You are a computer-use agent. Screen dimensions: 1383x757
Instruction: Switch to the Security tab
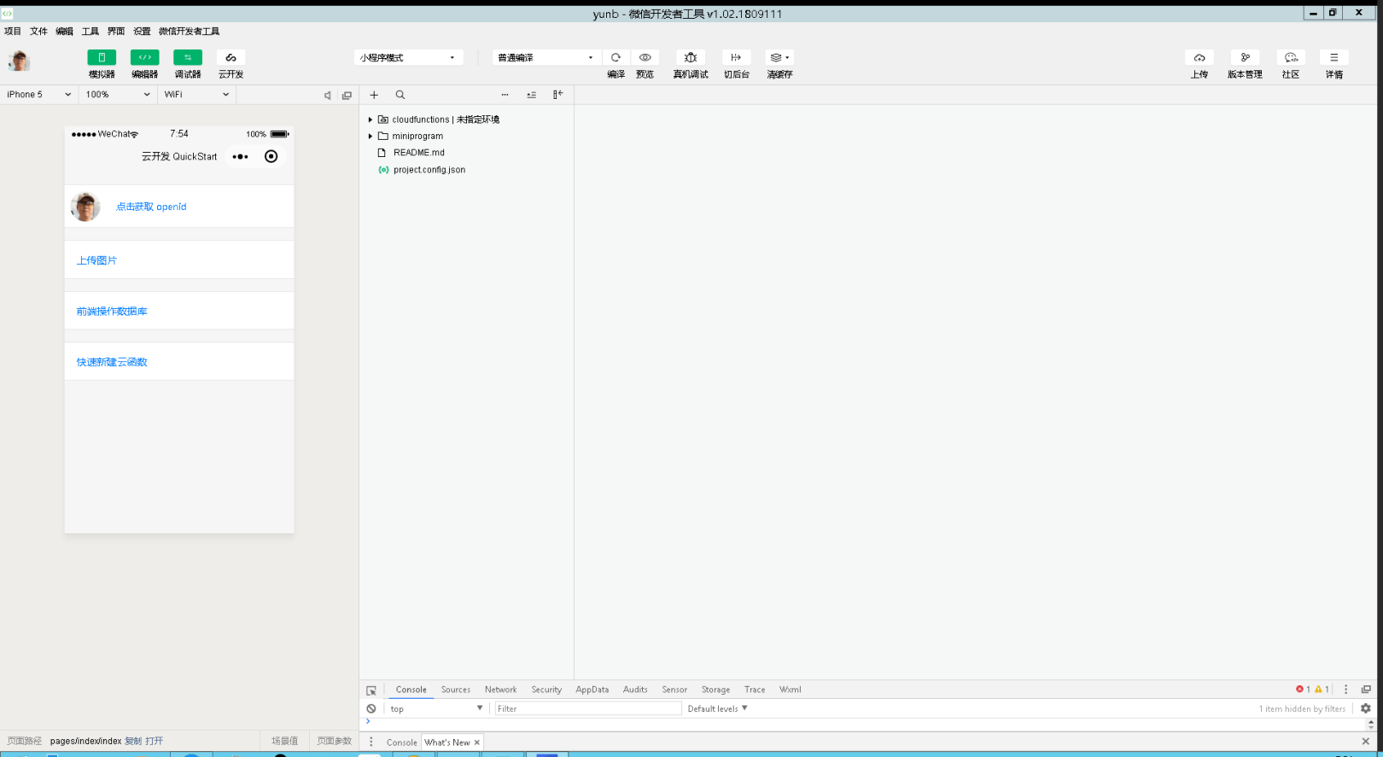coord(546,690)
